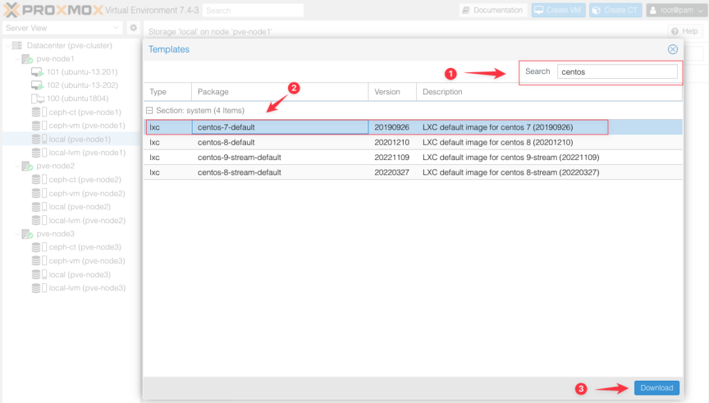Collapse the pve-node3 tree arrow
The image size is (709, 403).
[17, 234]
